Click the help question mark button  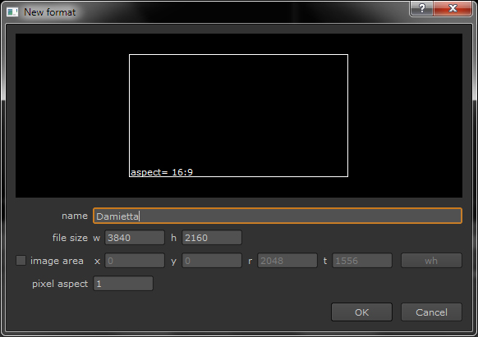coord(421,8)
